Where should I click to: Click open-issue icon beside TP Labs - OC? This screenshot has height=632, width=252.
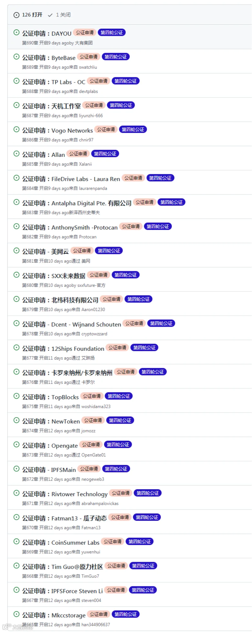(17, 81)
